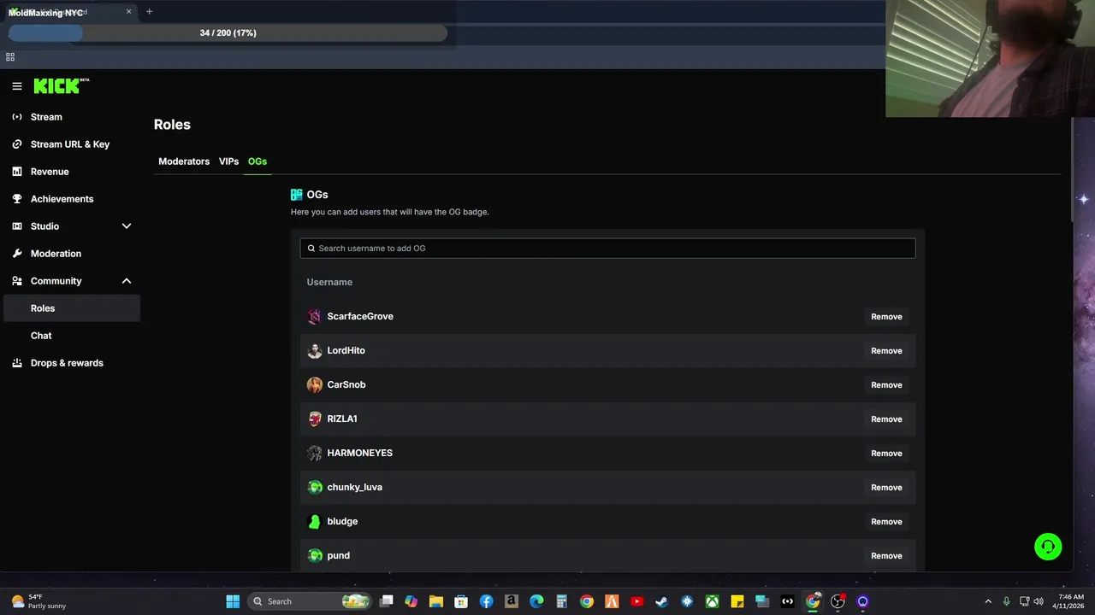Open OBS Studio from the taskbar
Screen dimensions: 1095x615
[838, 601]
